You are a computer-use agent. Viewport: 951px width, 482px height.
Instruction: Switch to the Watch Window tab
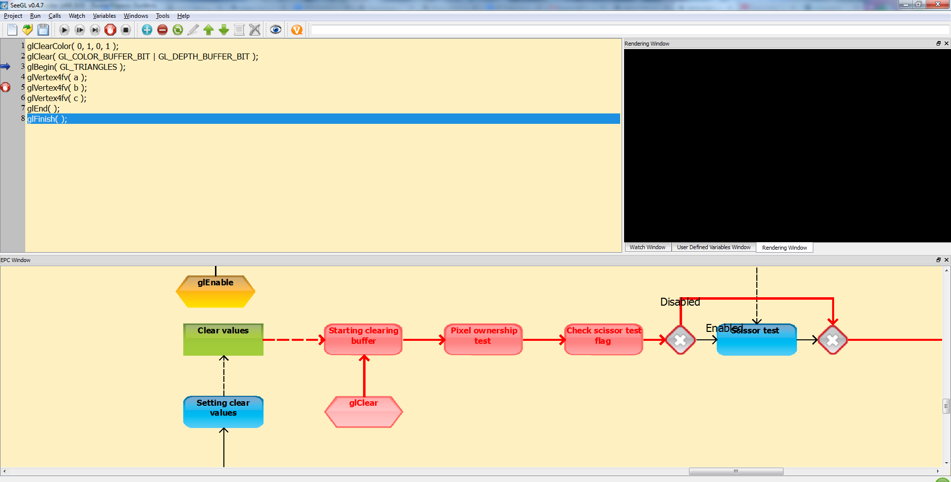(647, 247)
